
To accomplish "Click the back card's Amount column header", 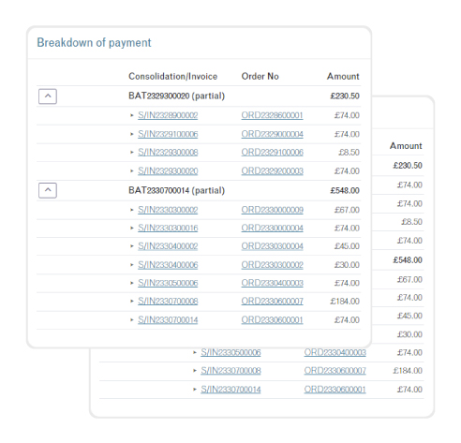I will [406, 146].
